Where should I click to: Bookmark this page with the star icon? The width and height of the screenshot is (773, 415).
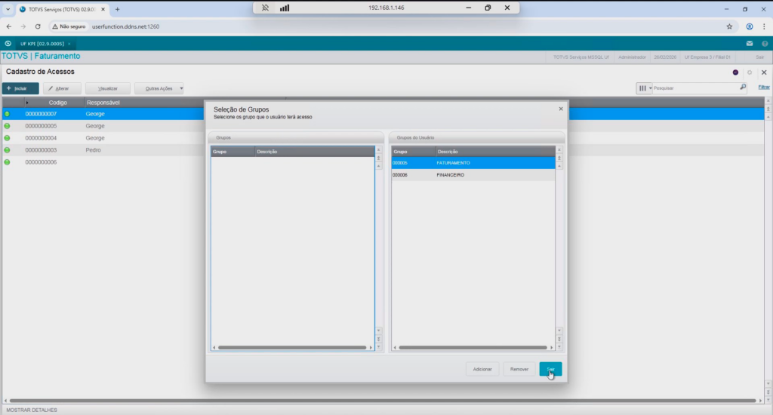click(729, 26)
